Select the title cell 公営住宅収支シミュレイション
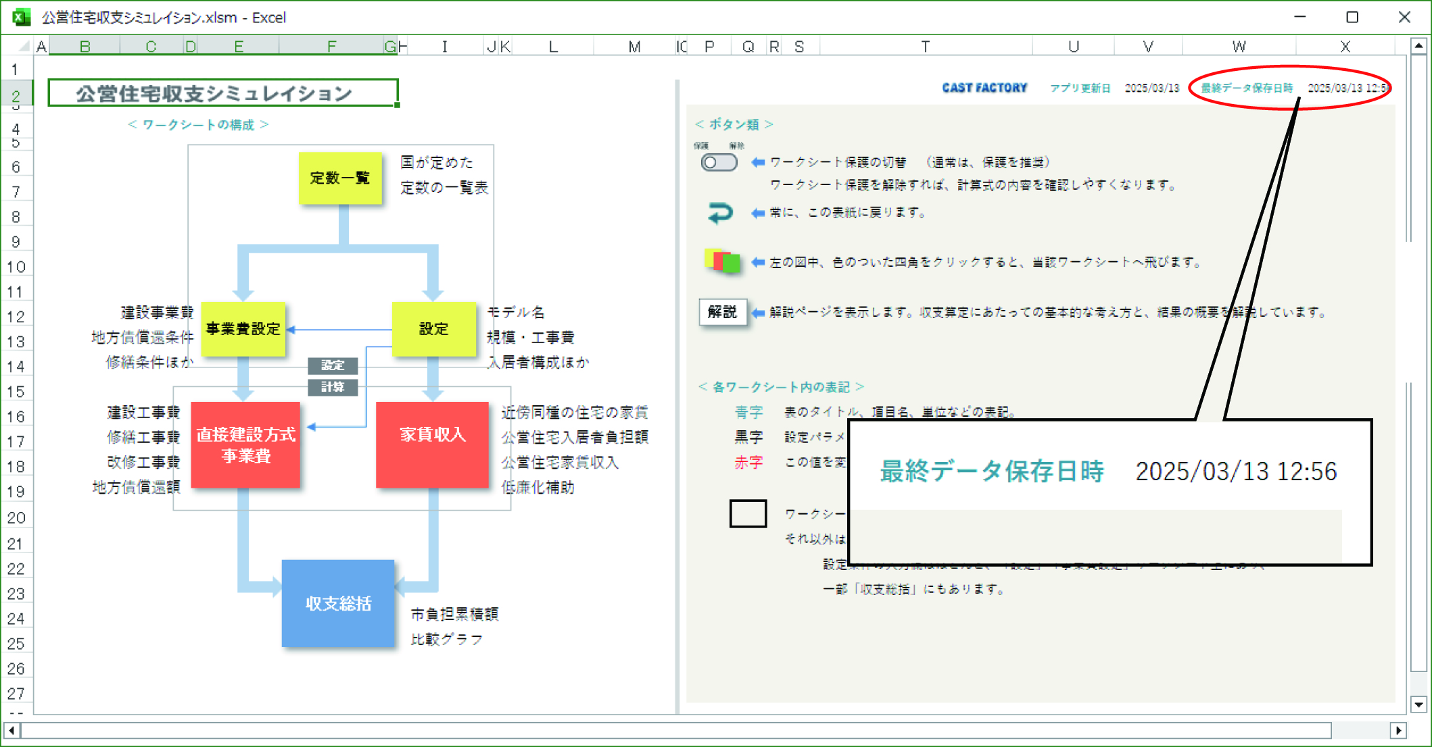1432x747 pixels. point(223,93)
